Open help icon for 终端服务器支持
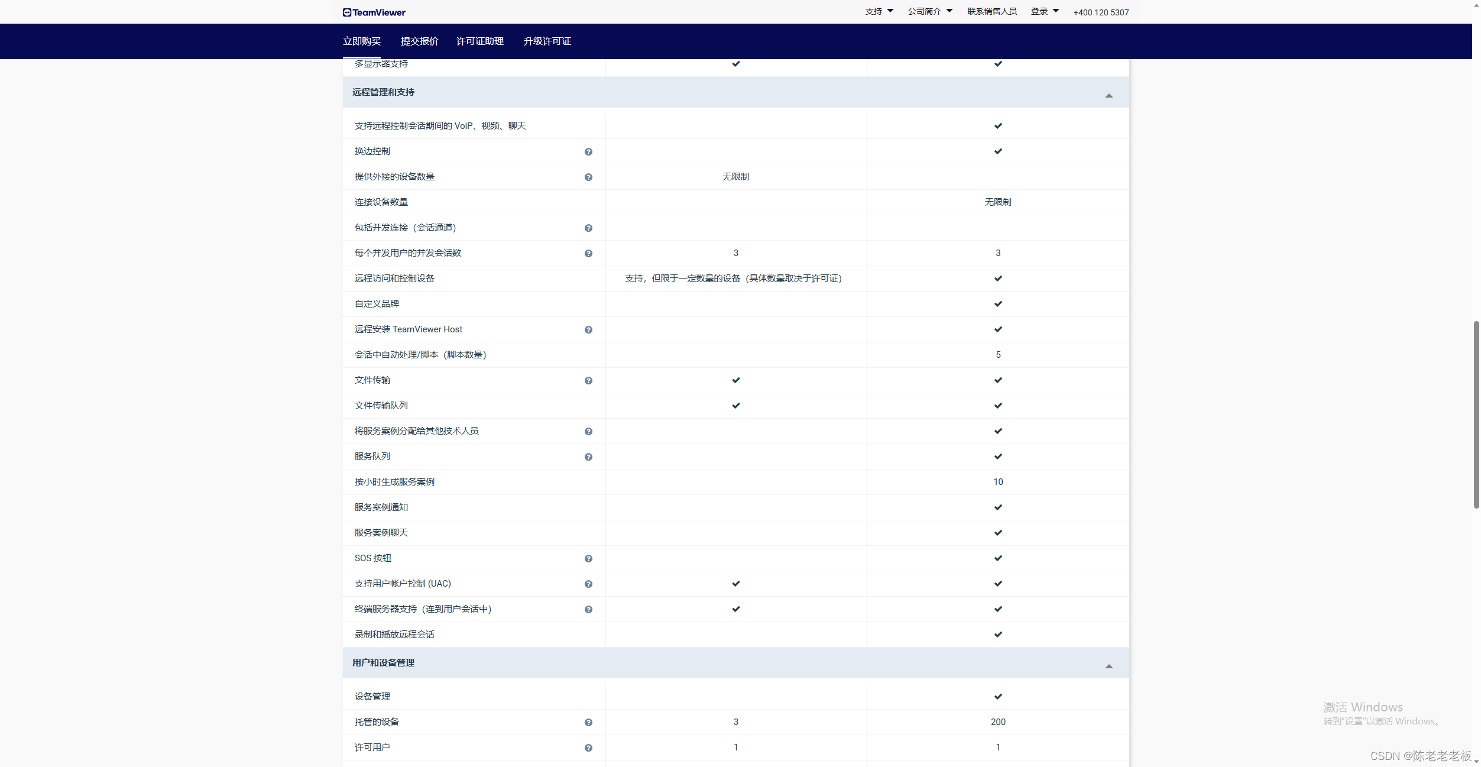The height and width of the screenshot is (767, 1481). click(x=588, y=610)
